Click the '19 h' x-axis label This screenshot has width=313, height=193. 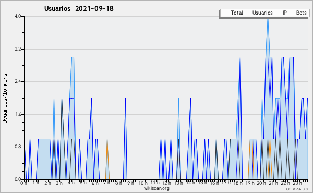[x=250, y=183]
